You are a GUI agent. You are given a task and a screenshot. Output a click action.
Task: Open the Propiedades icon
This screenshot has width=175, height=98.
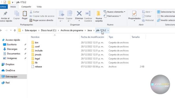click(x=134, y=14)
